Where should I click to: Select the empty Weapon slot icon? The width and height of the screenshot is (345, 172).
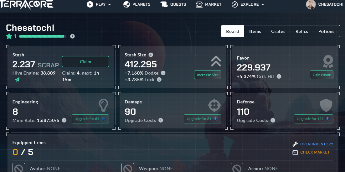(128, 168)
